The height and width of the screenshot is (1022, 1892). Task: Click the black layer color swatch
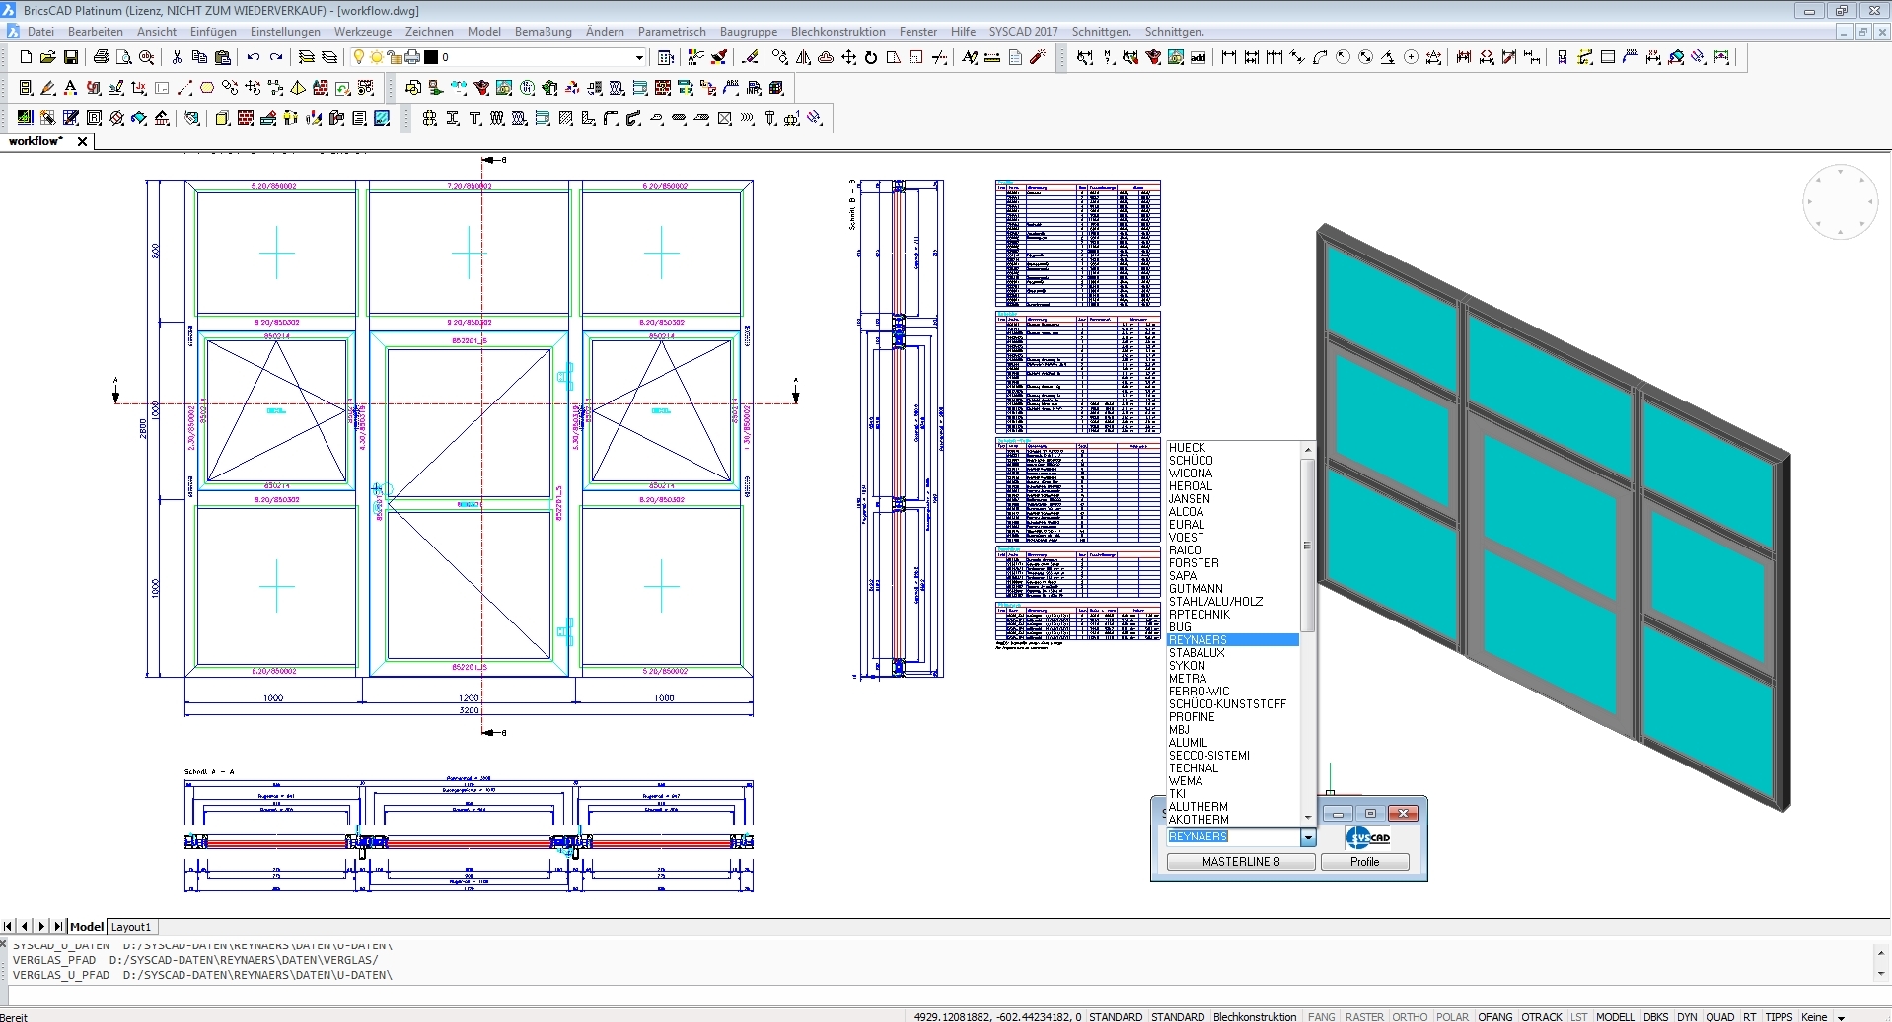point(431,57)
